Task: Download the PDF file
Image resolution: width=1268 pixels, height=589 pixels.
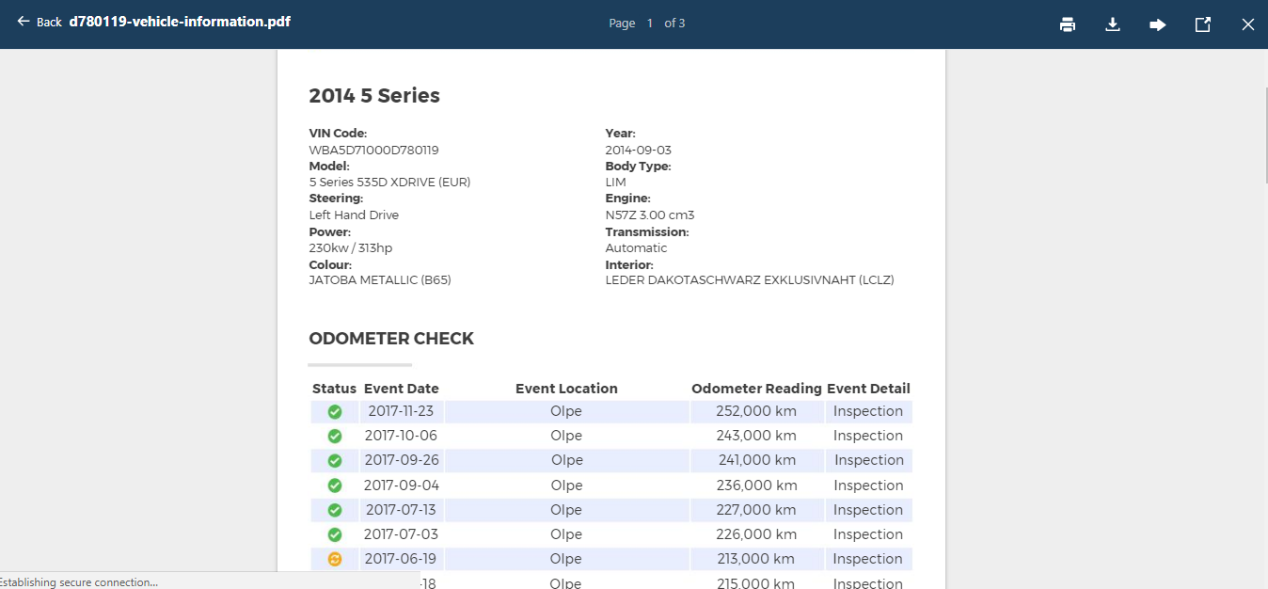Action: 1113,24
